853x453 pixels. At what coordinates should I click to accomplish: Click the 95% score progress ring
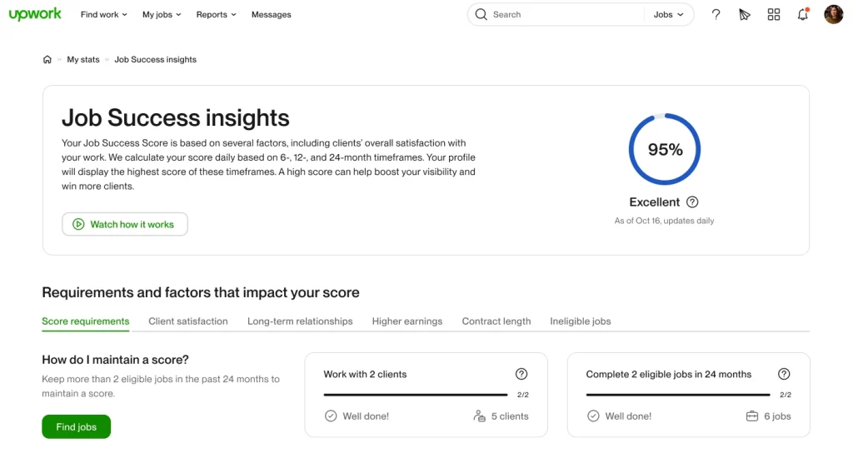[665, 150]
